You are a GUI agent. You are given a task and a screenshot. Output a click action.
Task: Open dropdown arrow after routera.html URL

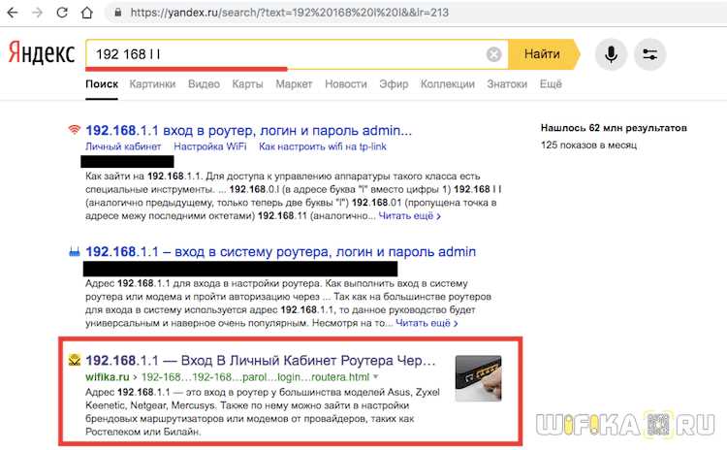pyautogui.click(x=375, y=376)
